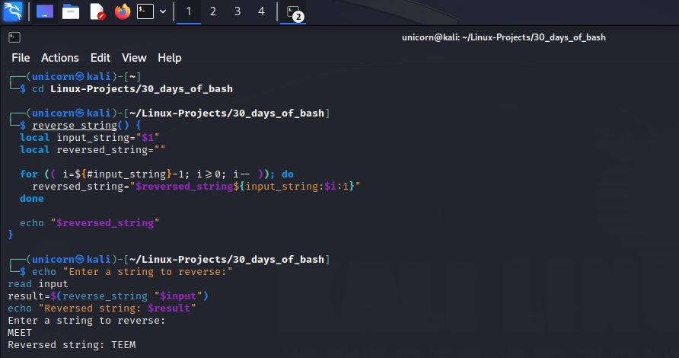Click the 'read input' line
This screenshot has width=679, height=358.
tap(37, 284)
